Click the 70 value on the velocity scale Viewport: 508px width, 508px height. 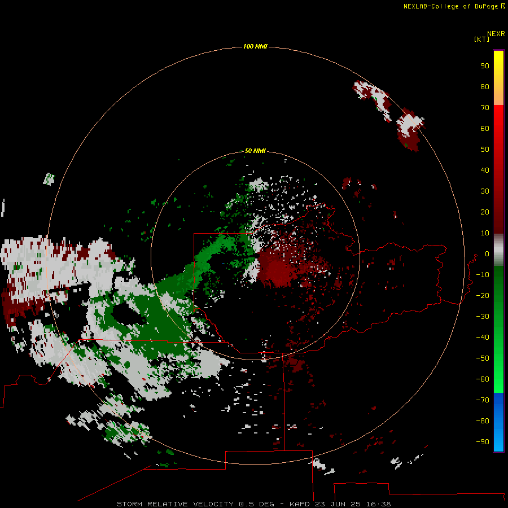[x=485, y=108]
